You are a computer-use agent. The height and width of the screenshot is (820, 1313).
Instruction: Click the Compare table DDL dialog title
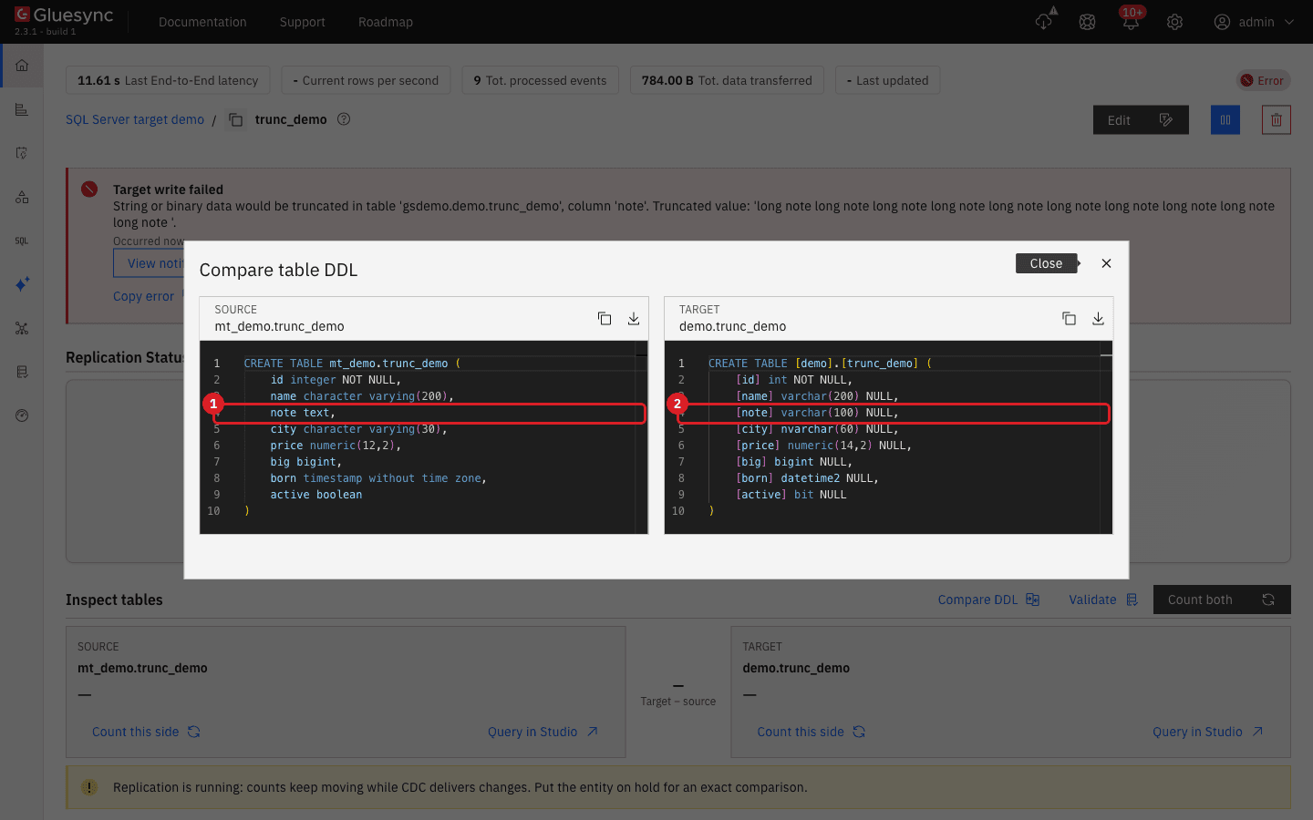click(278, 270)
